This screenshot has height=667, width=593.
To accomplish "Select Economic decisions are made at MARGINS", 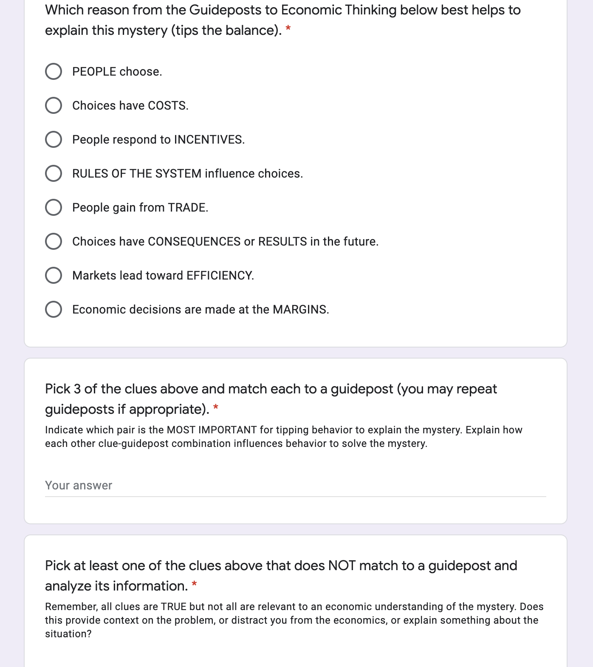I will tap(54, 309).
